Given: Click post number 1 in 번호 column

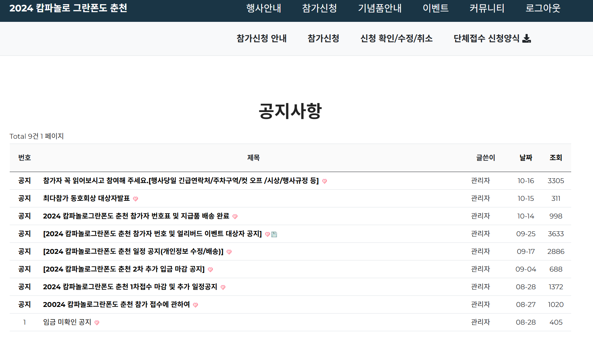Looking at the screenshot, I should 25,322.
